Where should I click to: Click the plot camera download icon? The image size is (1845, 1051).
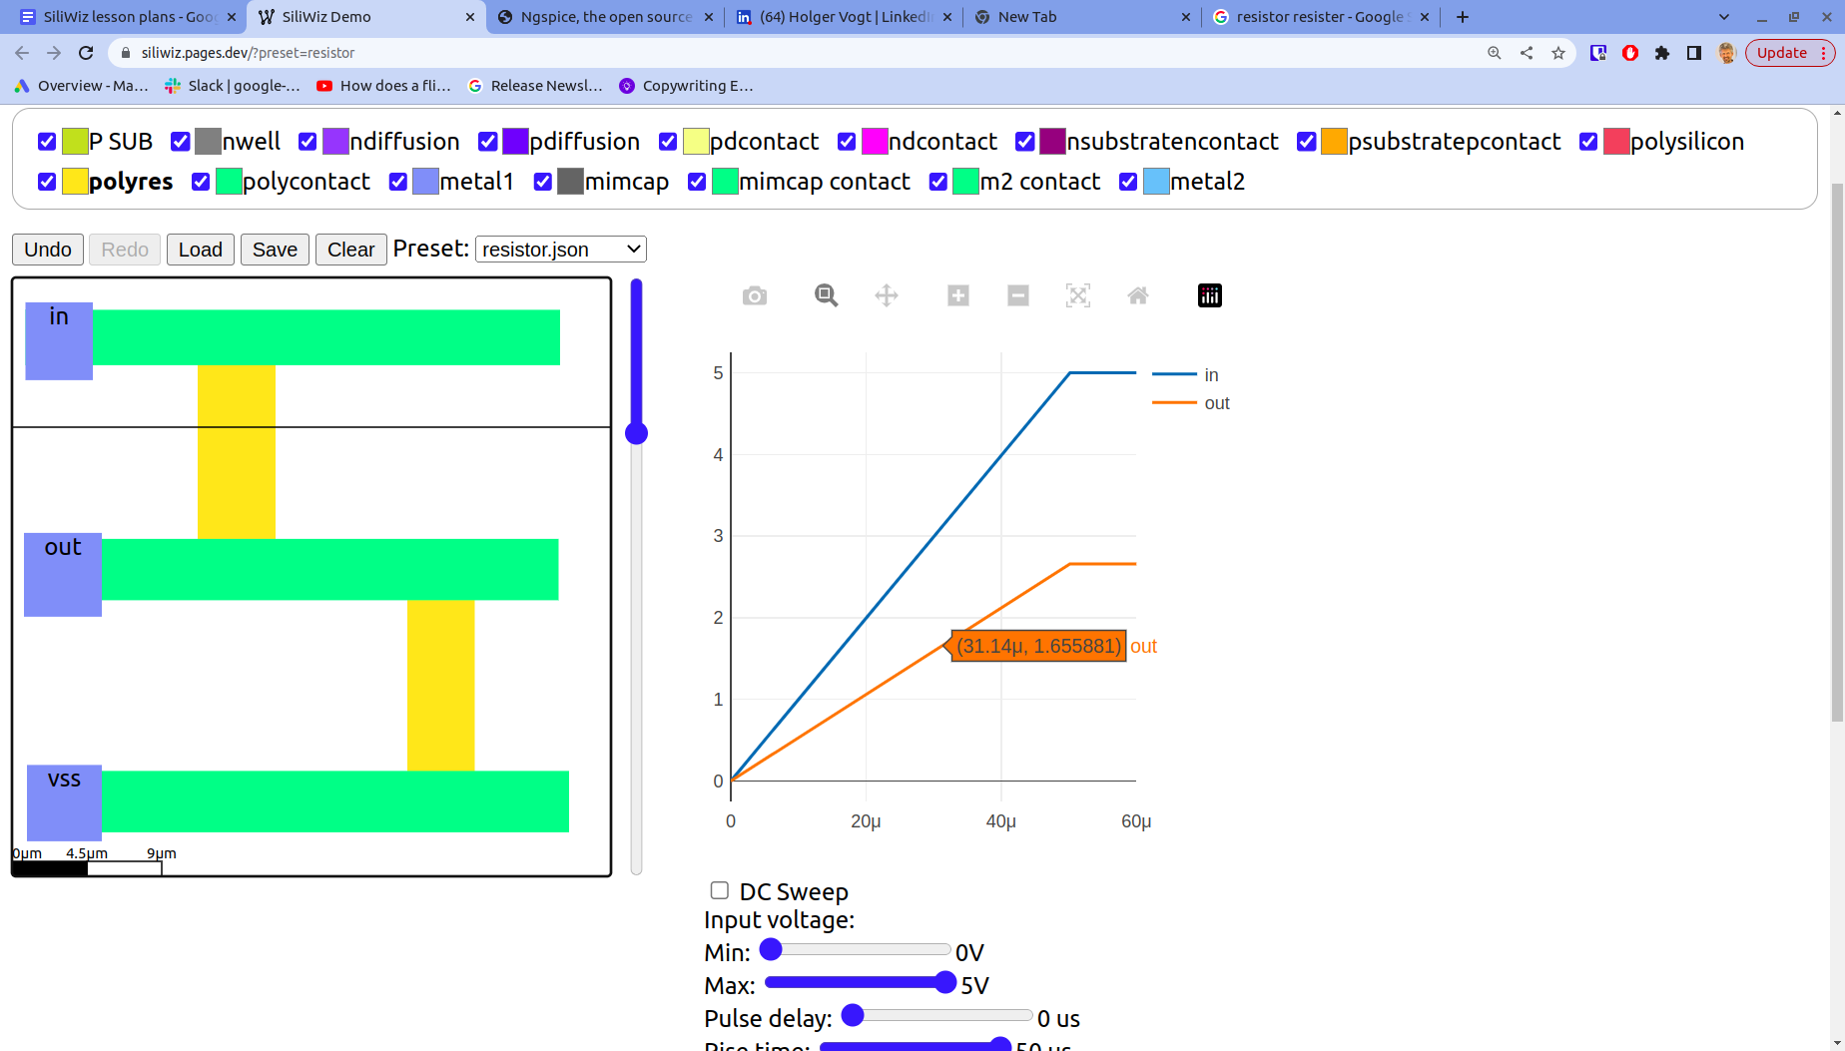[x=755, y=296]
